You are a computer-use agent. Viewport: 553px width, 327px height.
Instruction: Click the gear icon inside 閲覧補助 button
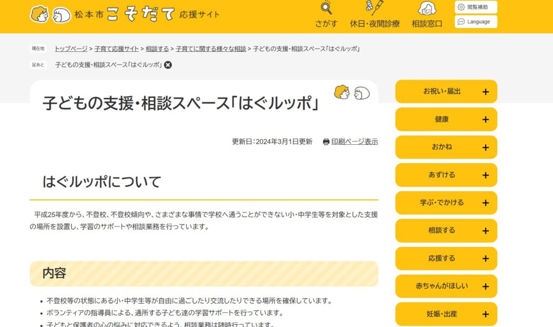point(462,7)
